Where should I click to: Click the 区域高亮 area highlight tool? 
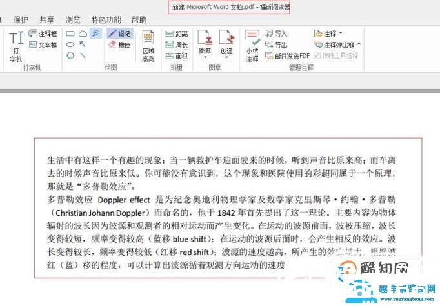click(148, 46)
